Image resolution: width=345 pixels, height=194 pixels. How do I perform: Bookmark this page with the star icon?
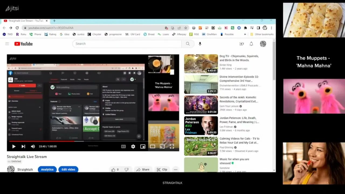tap(185, 28)
